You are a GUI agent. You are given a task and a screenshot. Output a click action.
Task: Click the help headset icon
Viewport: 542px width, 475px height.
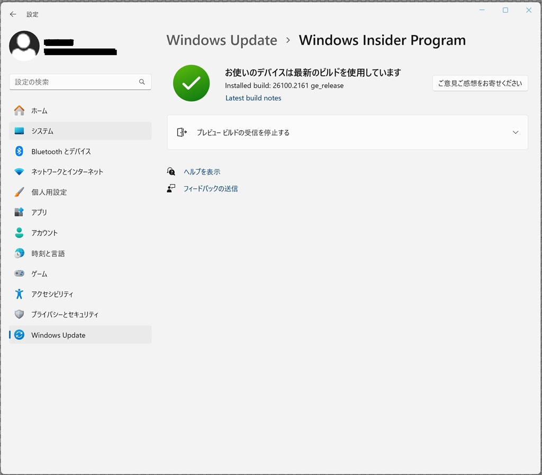171,171
